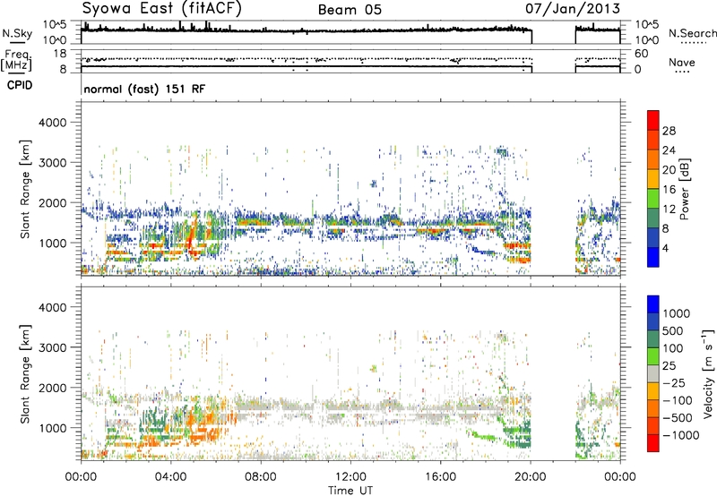Image resolution: width=717 pixels, height=496 pixels.
Task: Click the "04:00" time axis label
Action: click(171, 477)
